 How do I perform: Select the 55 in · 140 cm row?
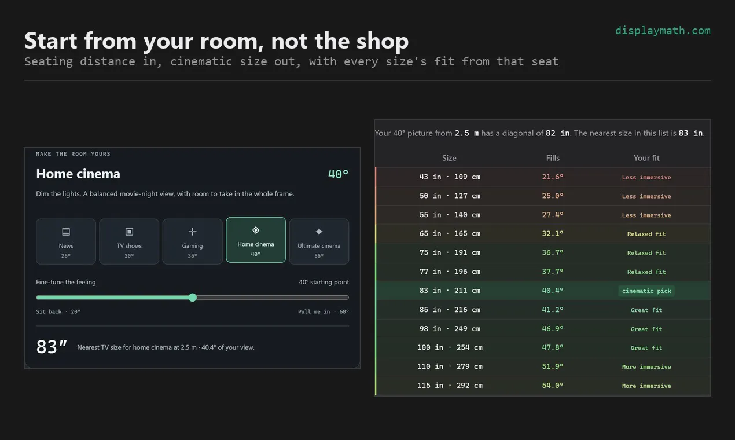tap(543, 215)
